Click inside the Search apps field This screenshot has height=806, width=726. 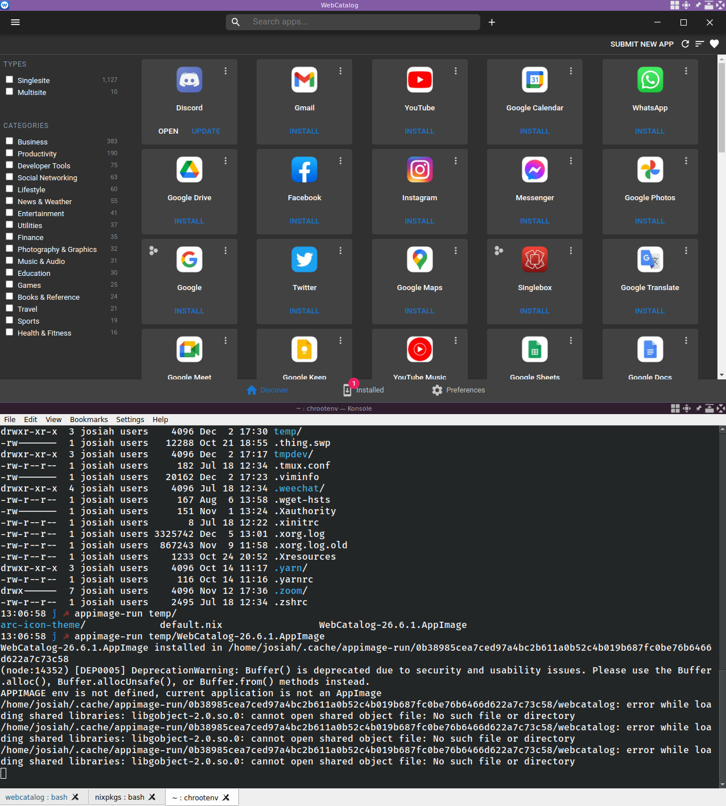tap(353, 22)
